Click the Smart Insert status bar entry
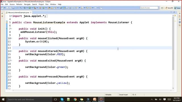 [123, 95]
